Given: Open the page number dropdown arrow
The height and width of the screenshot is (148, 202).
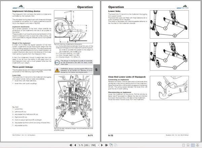Looking at the screenshot, I should [98, 145].
